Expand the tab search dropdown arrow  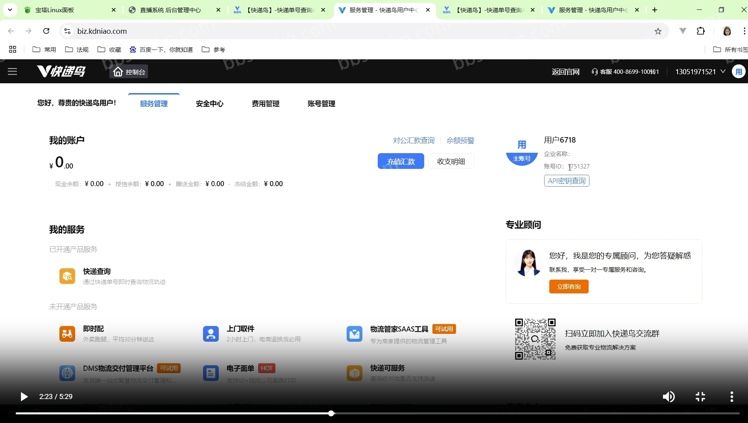click(x=10, y=10)
